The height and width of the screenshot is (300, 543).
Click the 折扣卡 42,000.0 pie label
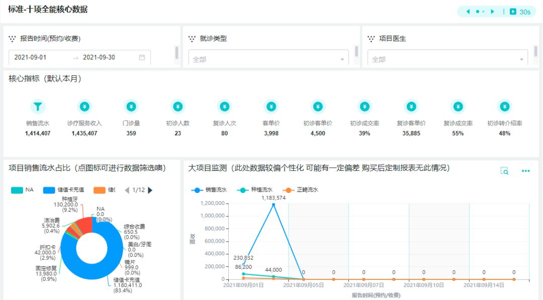[45, 253]
